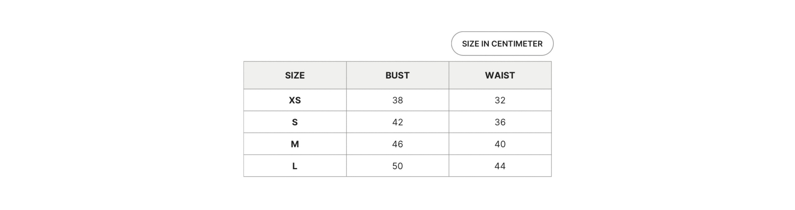795x210 pixels.
Task: Select waist value 44 for L
Action: pos(500,166)
